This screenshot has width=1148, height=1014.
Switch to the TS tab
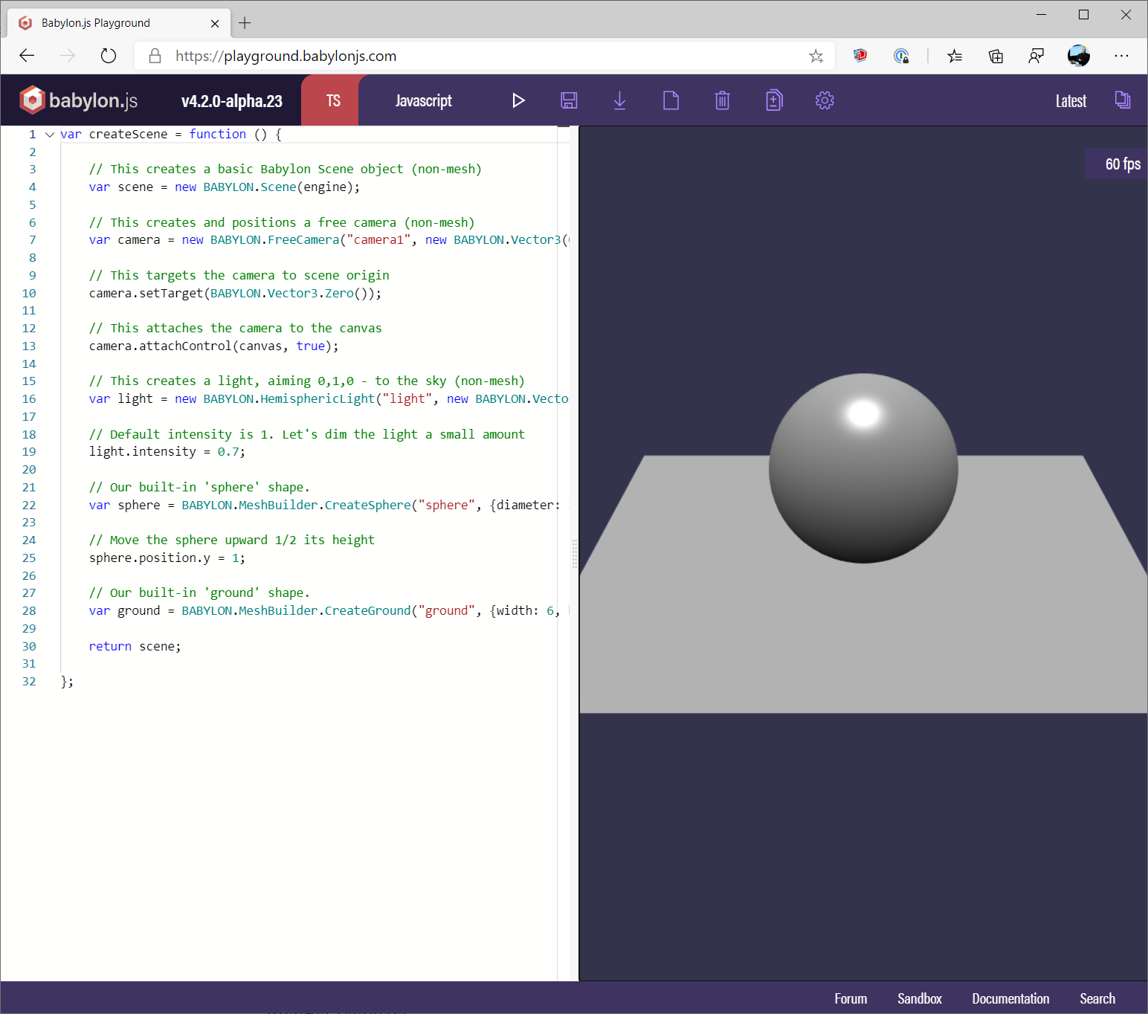tap(332, 100)
